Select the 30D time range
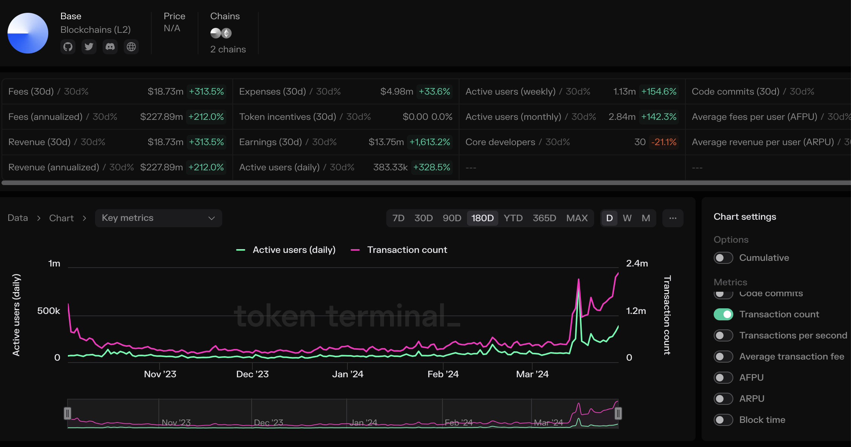 point(424,218)
